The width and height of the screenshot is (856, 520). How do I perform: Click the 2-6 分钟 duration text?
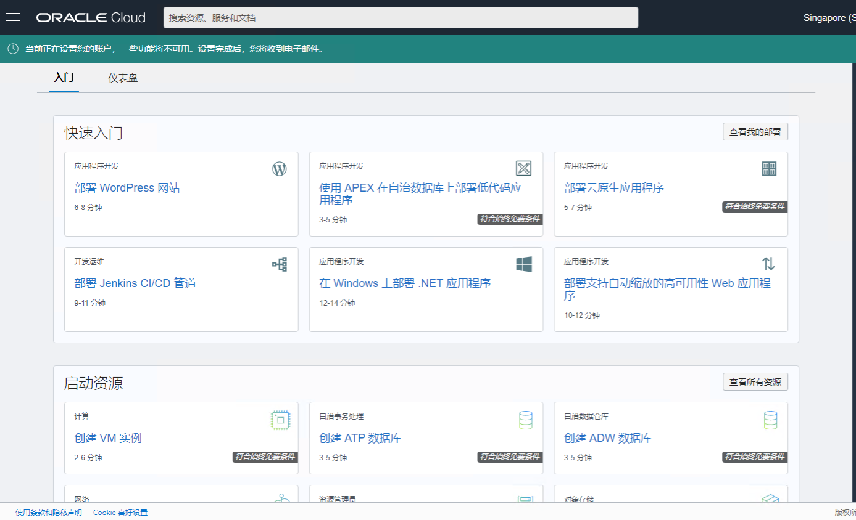[x=88, y=458]
